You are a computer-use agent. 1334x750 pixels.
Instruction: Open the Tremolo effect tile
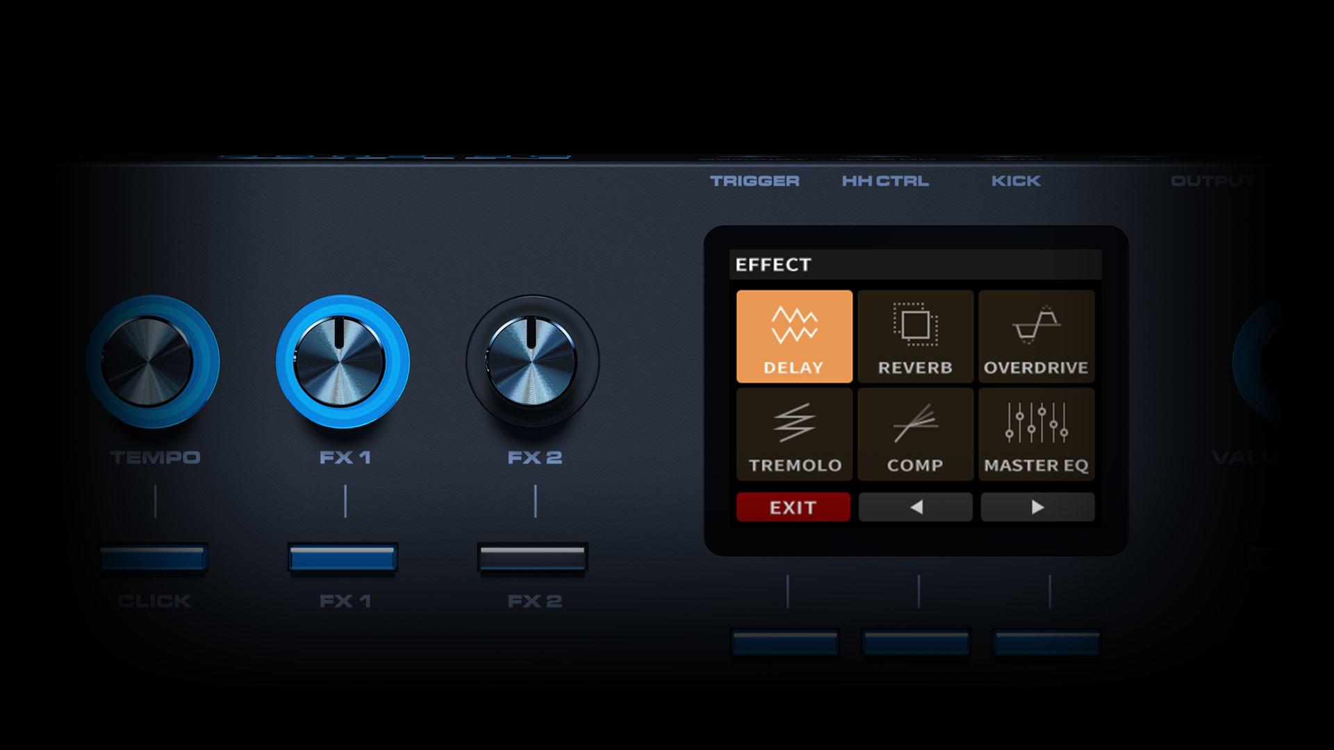[x=794, y=434]
